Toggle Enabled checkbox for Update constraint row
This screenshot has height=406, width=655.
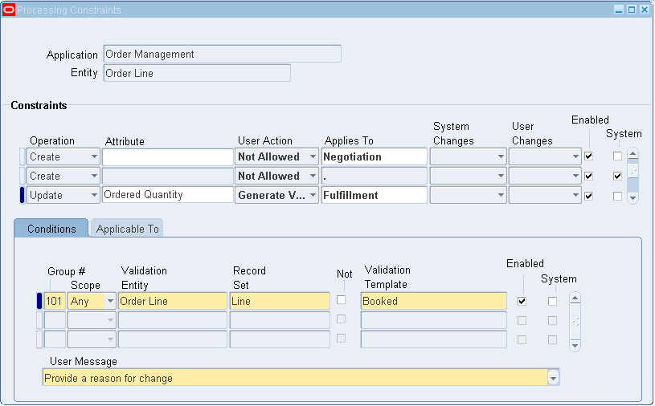[x=588, y=196]
